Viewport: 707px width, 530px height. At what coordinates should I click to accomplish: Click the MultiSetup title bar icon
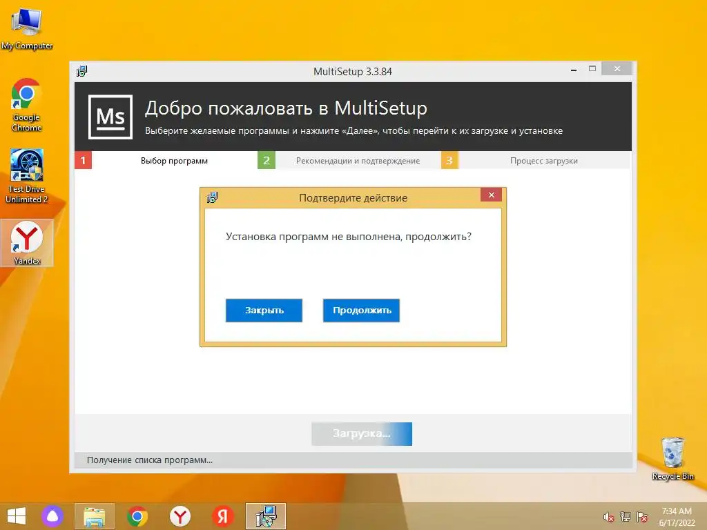click(81, 71)
